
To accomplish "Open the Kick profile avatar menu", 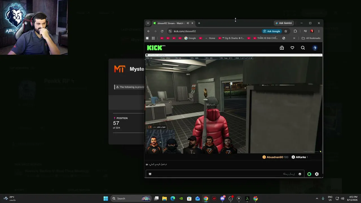I will [x=315, y=48].
